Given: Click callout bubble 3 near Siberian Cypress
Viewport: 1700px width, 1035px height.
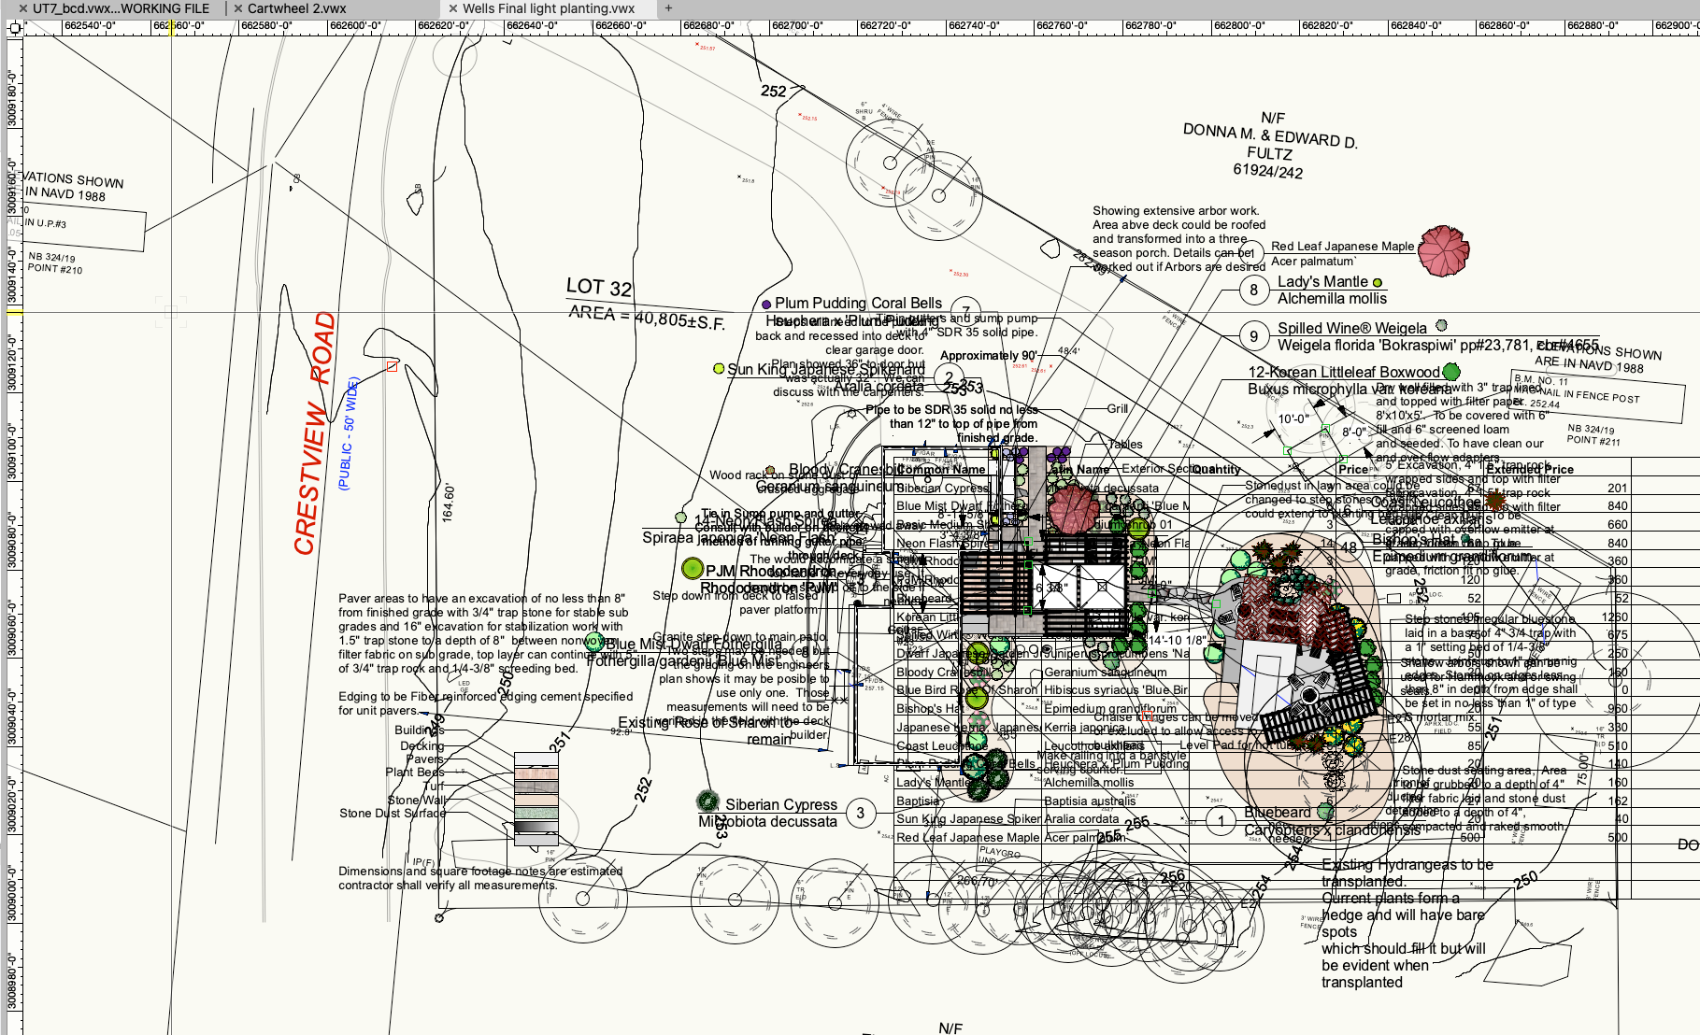Looking at the screenshot, I should (861, 813).
